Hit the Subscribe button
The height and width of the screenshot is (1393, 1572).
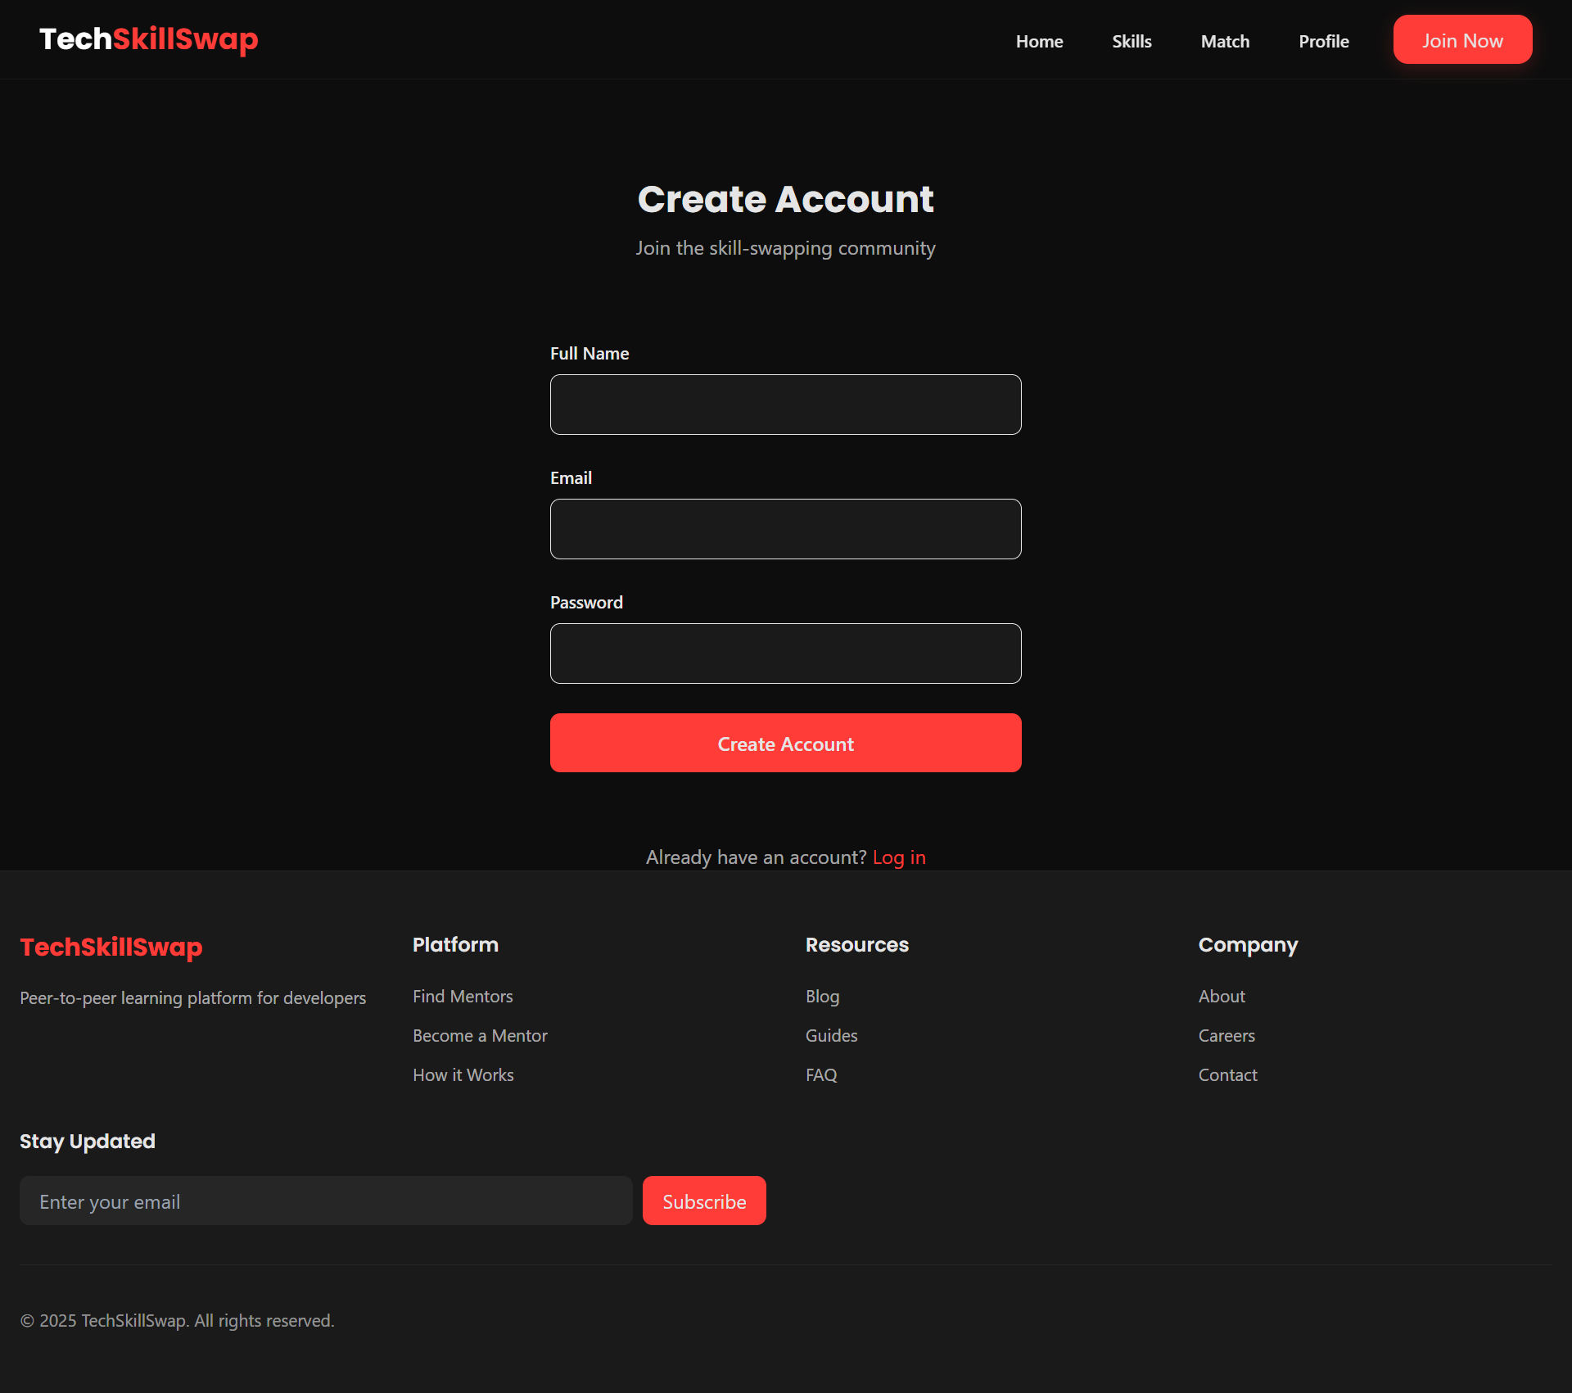pyautogui.click(x=703, y=1201)
